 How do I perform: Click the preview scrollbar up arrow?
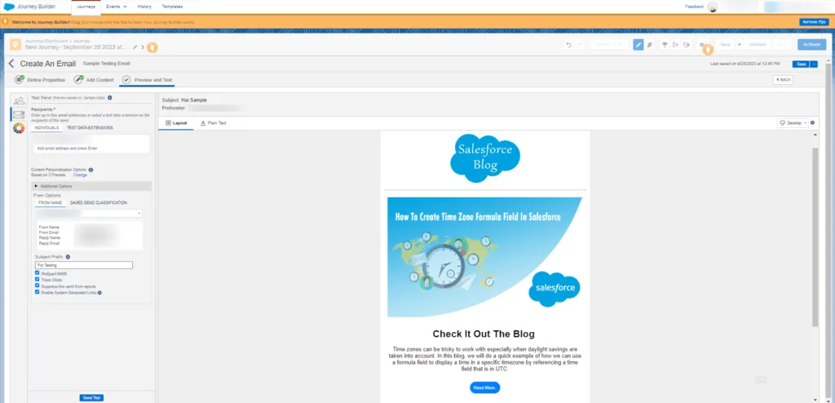(815, 135)
